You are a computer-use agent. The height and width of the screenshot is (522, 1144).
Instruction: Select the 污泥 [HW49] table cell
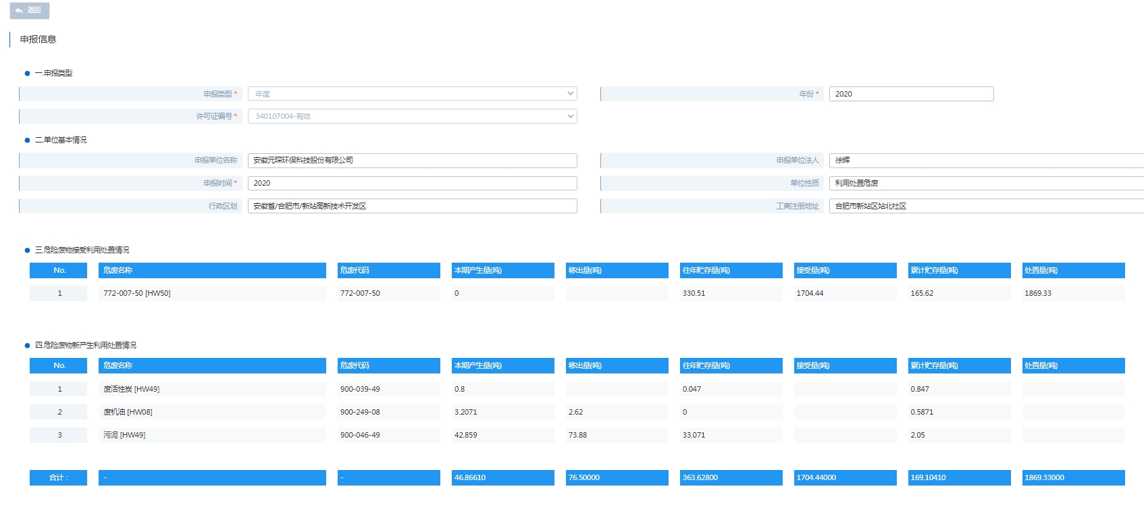[211, 436]
